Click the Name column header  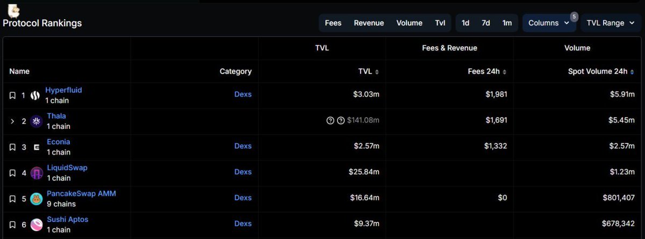point(19,71)
